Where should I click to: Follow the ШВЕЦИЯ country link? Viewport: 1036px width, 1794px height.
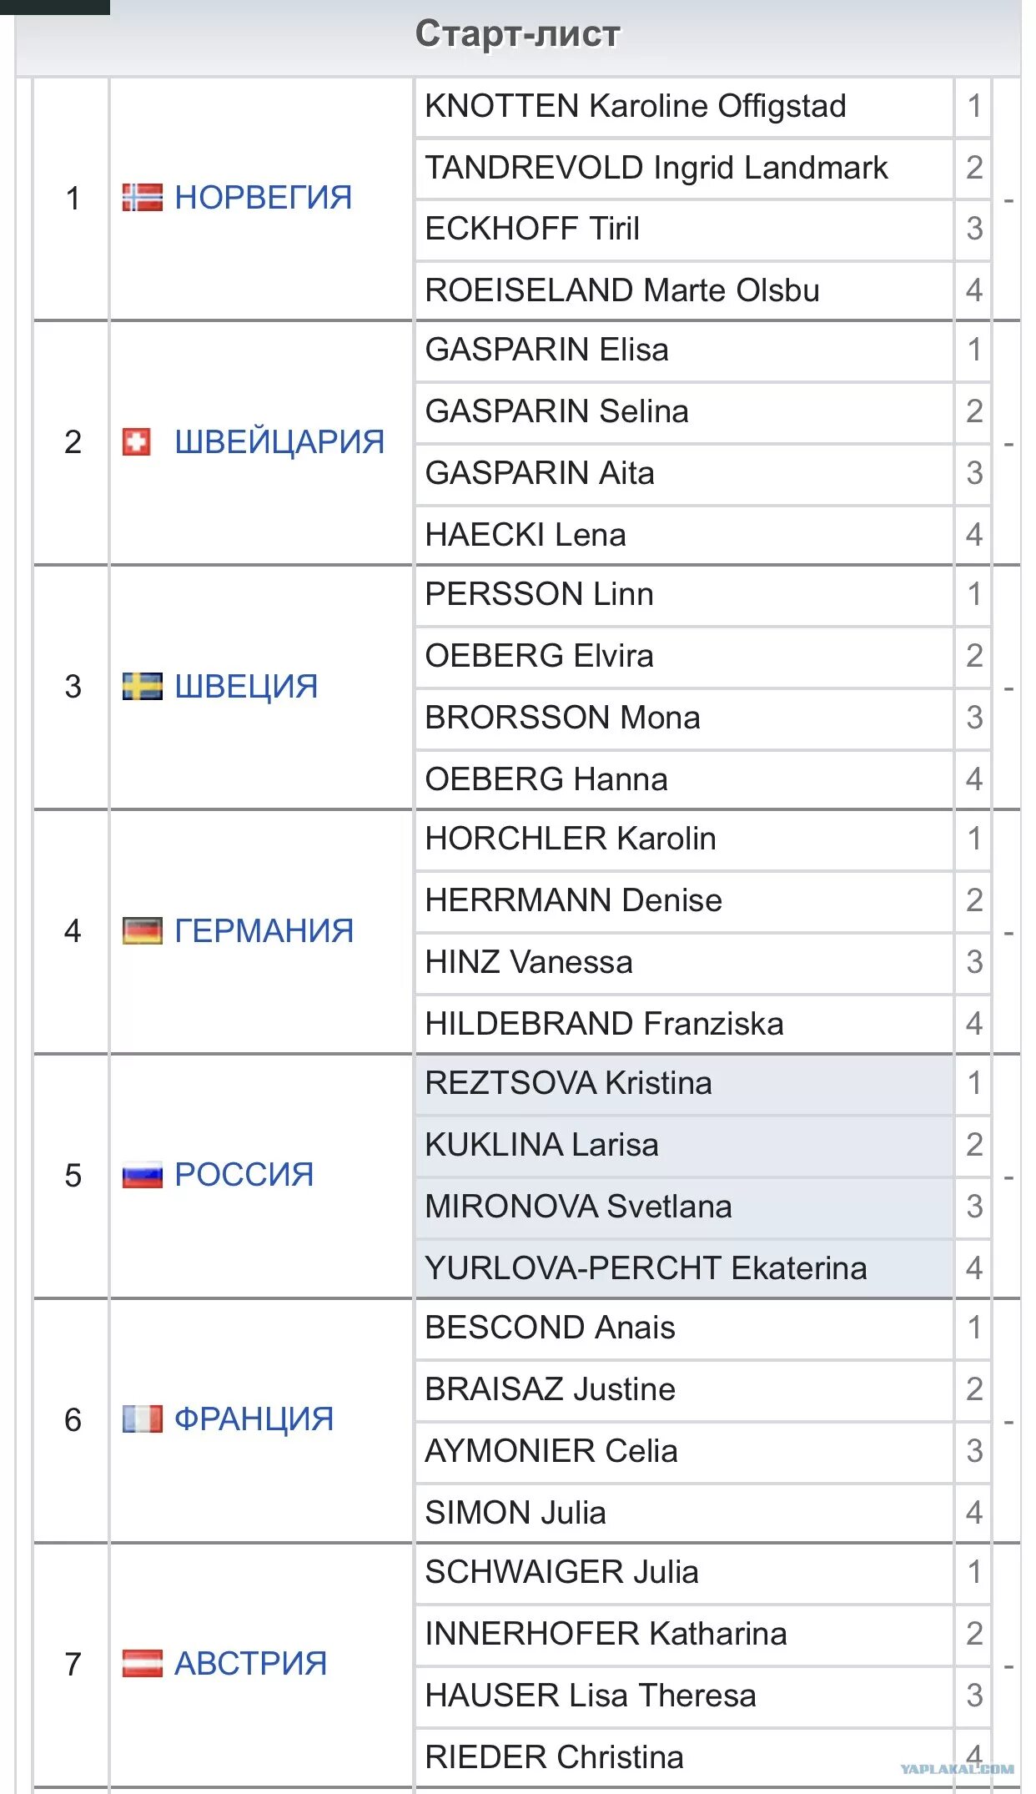(x=246, y=687)
